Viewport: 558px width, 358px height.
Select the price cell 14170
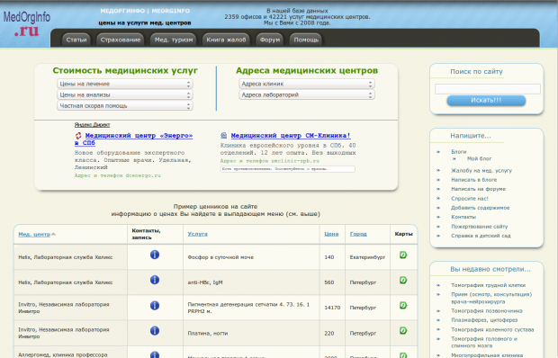[332, 308]
